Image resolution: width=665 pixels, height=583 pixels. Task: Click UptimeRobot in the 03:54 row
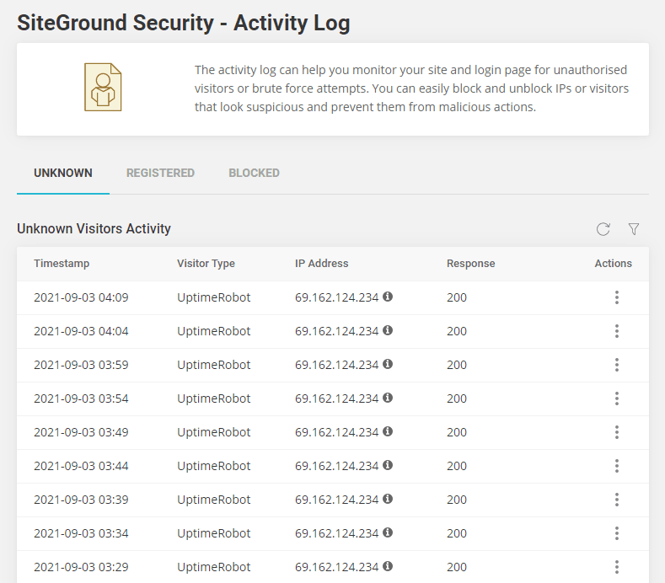(214, 398)
